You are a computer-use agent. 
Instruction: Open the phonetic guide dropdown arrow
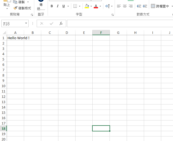(112, 6)
